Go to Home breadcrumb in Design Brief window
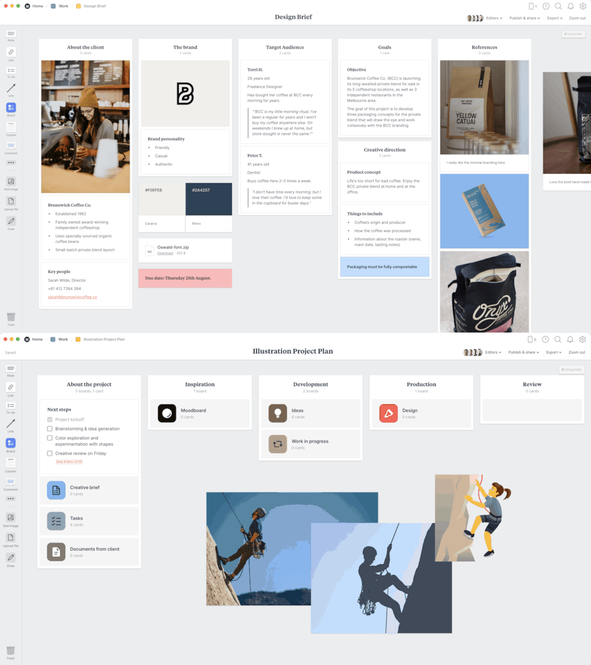 (x=37, y=6)
